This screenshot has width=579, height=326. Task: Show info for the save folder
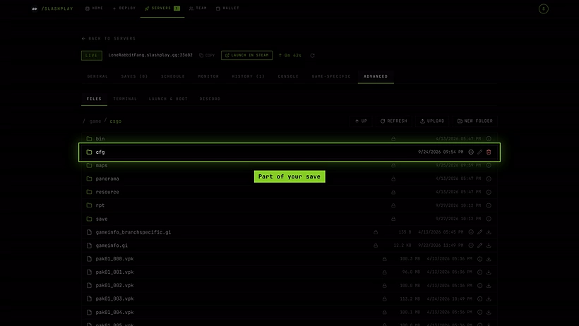[489, 219]
